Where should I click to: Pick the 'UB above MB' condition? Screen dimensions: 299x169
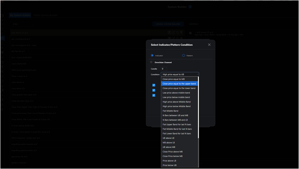pos(180,147)
